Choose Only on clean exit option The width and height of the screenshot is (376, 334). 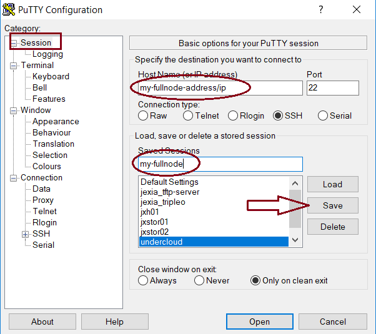click(255, 280)
